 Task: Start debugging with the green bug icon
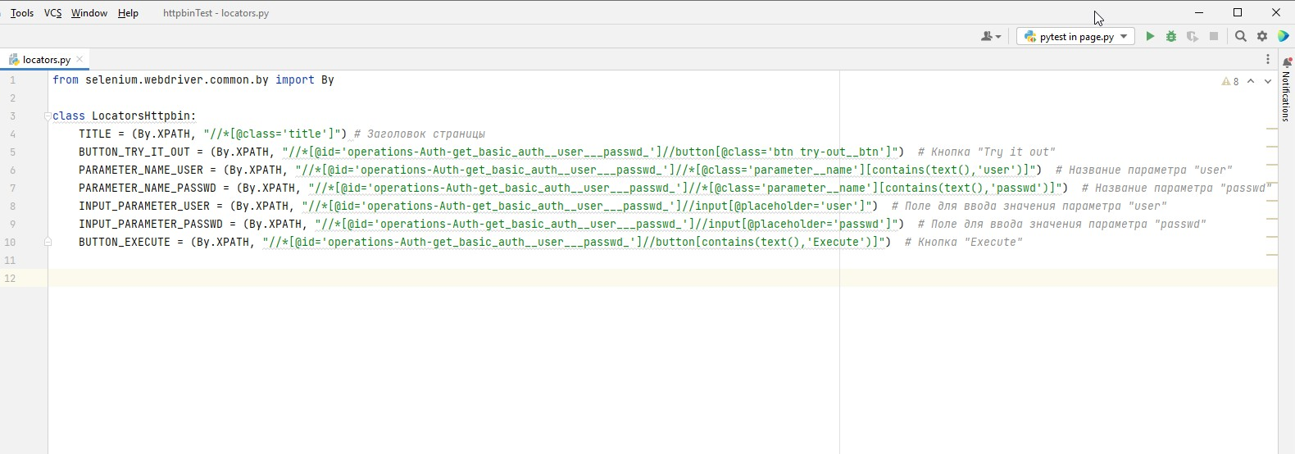[x=1171, y=36]
